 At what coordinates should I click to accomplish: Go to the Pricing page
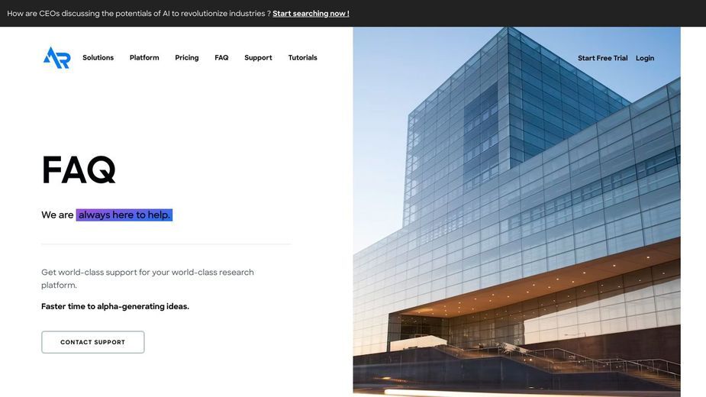click(x=187, y=58)
